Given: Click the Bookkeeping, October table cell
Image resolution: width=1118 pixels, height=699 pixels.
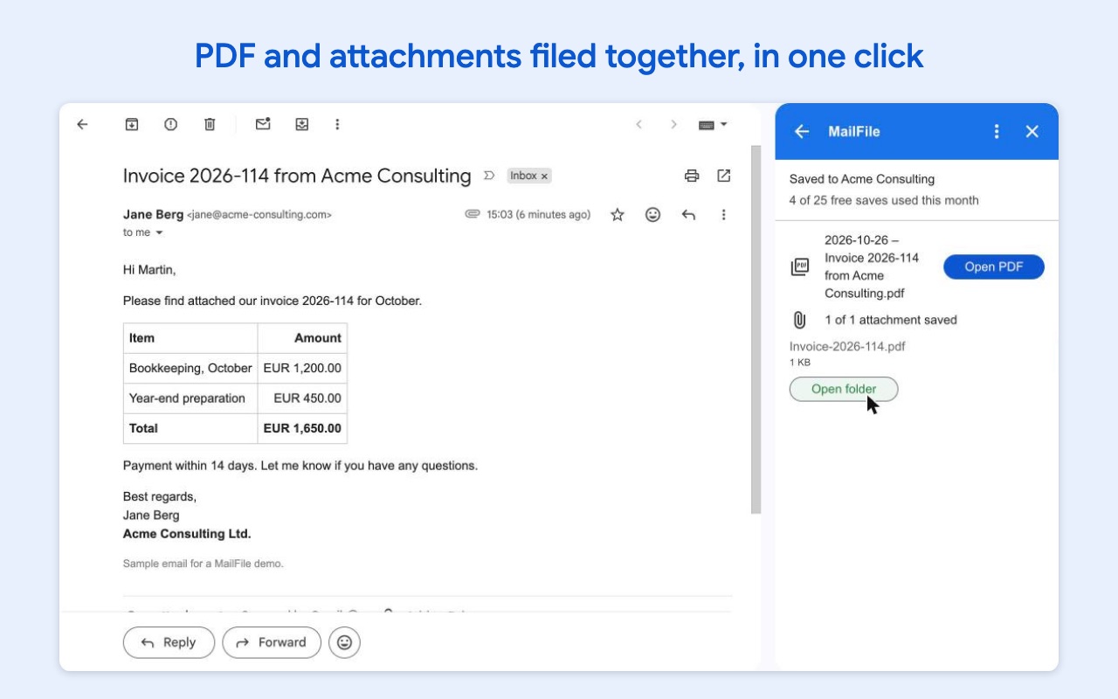Looking at the screenshot, I should click(190, 368).
